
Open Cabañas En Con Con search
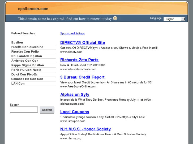27,79
